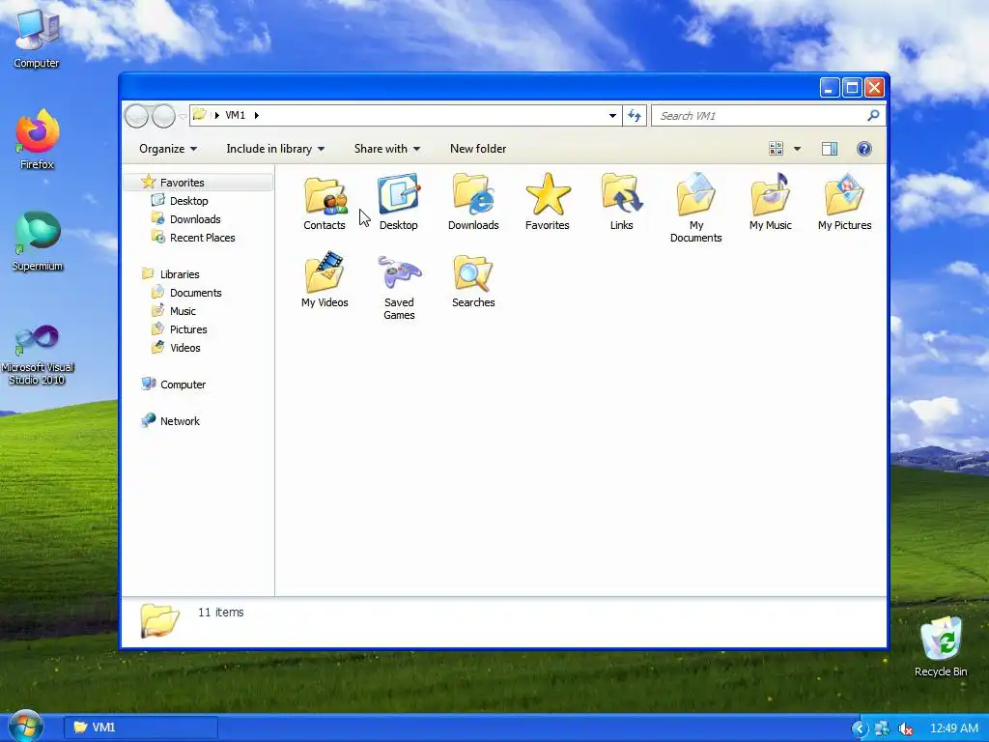Click the 12:49 AM taskbar clock
989x742 pixels.
(x=954, y=728)
